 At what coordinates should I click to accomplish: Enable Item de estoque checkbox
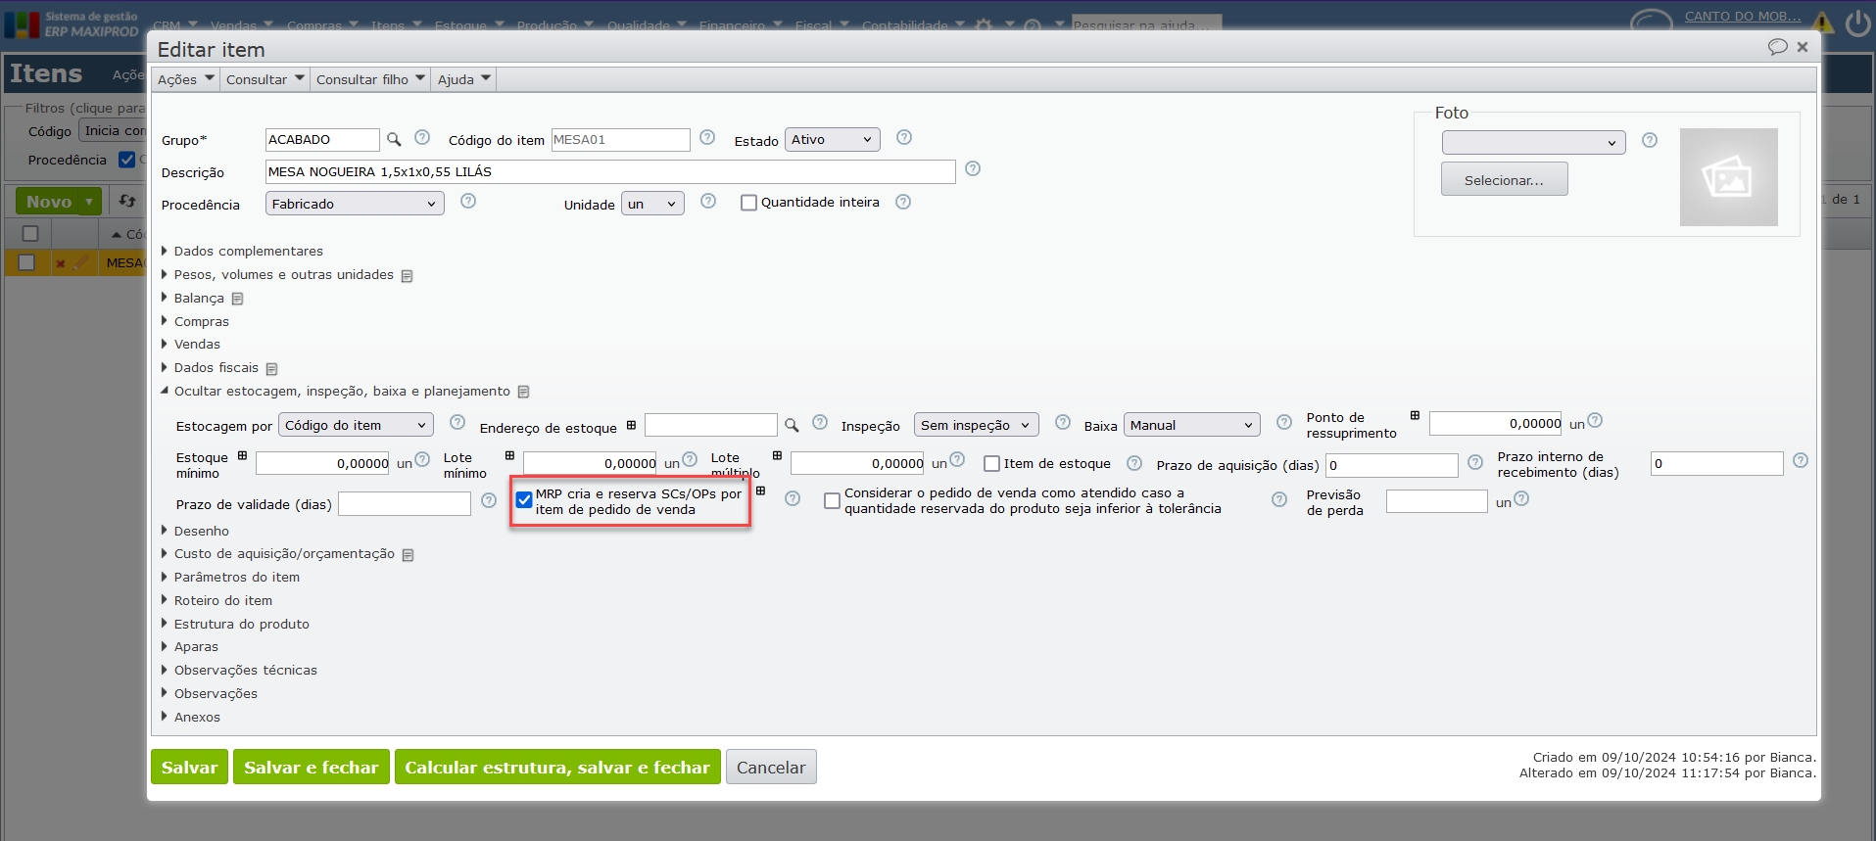[x=991, y=464]
